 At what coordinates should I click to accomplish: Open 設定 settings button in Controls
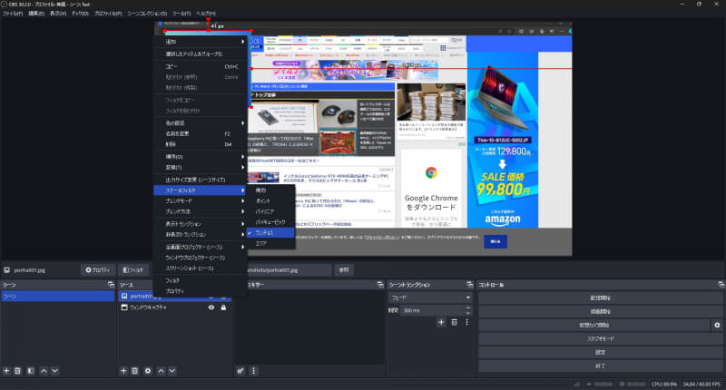coord(601,353)
